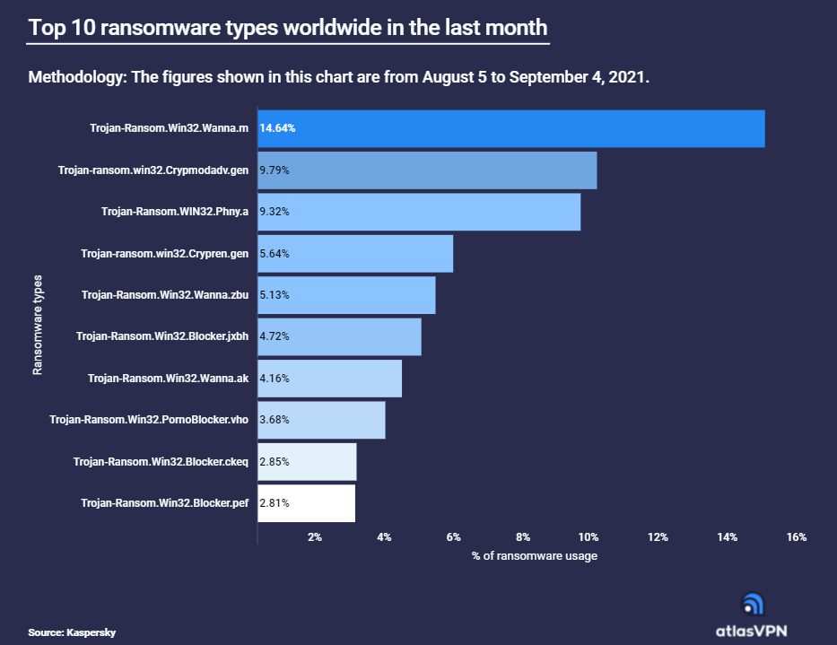Click the Wanna.zbu 5.13% bar
The width and height of the screenshot is (837, 645).
click(x=346, y=295)
